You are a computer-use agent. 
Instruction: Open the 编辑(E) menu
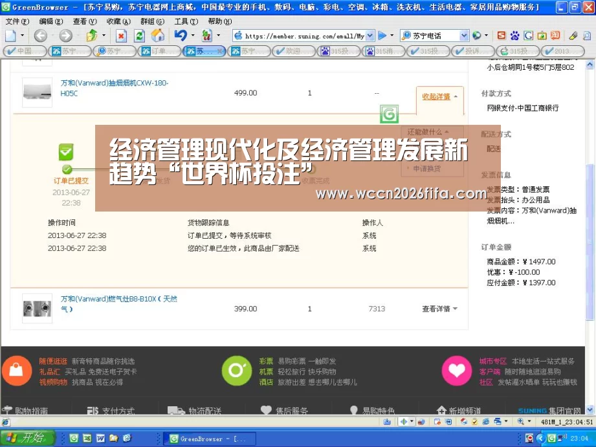pyautogui.click(x=50, y=21)
